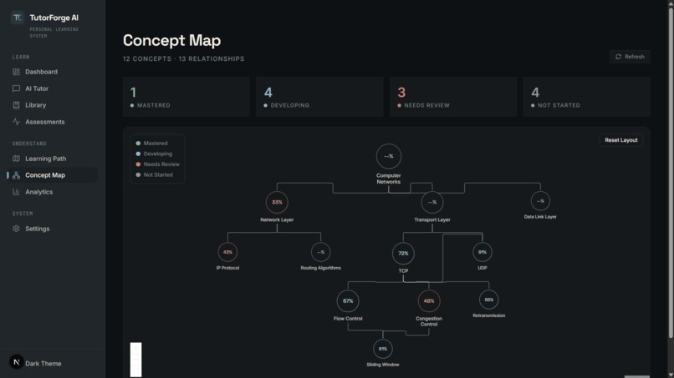The image size is (674, 378).
Task: Select the UDP node circle
Action: [483, 252]
